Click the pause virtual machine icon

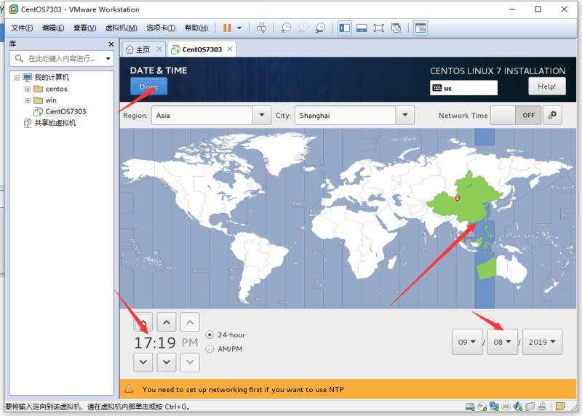(227, 28)
